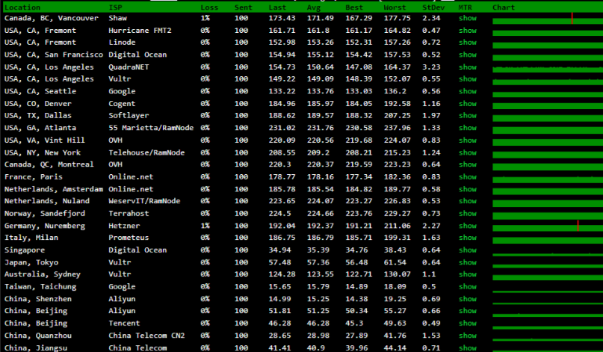Click show for Paris Online.net row

point(467,177)
